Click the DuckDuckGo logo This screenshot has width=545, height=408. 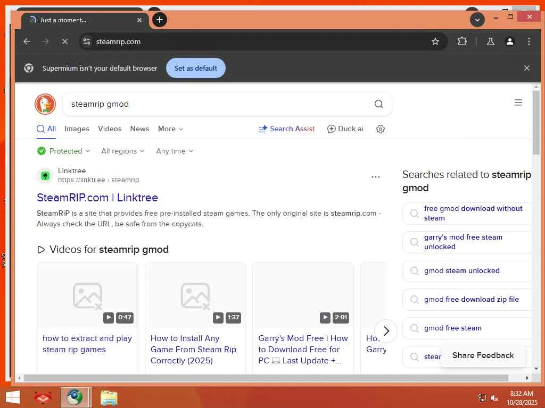[x=45, y=104]
